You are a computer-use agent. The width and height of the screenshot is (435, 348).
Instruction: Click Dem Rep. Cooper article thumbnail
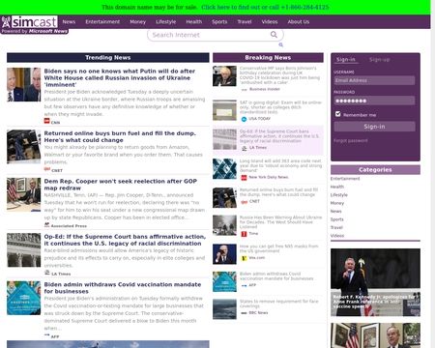tap(24, 194)
